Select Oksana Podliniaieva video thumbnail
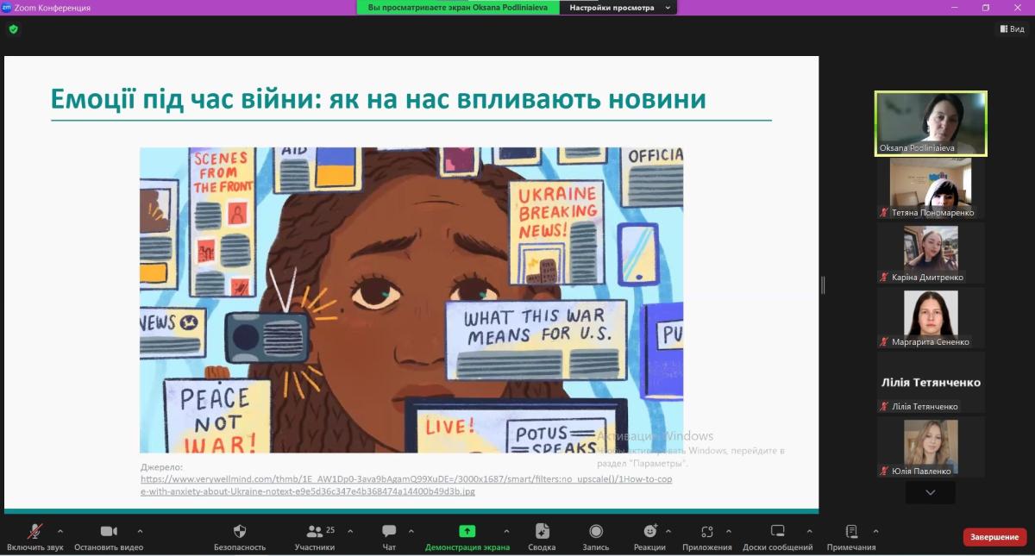 tap(931, 123)
